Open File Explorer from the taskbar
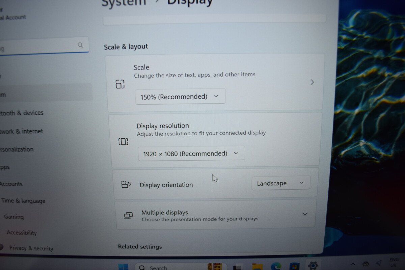Image resolution: width=405 pixels, height=270 pixels. [258, 267]
